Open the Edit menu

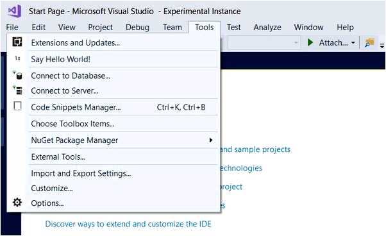[38, 27]
